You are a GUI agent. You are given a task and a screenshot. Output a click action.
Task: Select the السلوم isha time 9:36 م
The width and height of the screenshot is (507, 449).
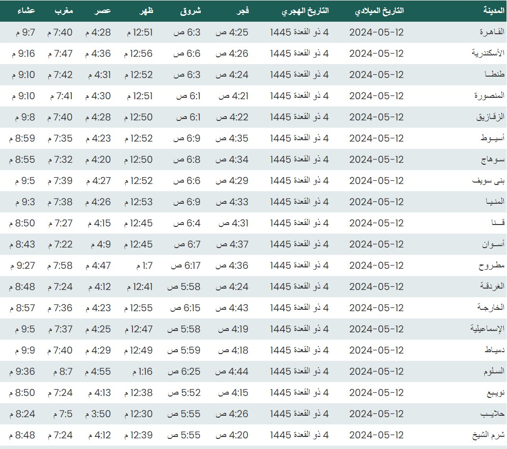(x=22, y=371)
